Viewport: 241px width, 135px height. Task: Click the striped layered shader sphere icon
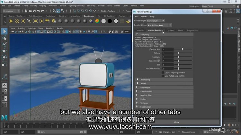[91, 21]
